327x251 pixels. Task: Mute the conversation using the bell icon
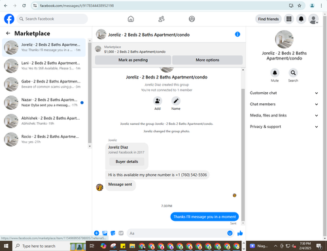point(275,73)
